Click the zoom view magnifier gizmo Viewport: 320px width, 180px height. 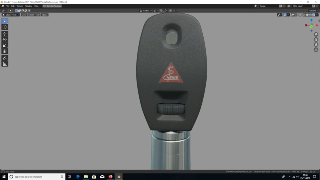(316, 34)
